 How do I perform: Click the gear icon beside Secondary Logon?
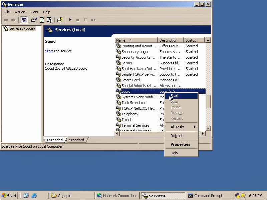click(118, 52)
